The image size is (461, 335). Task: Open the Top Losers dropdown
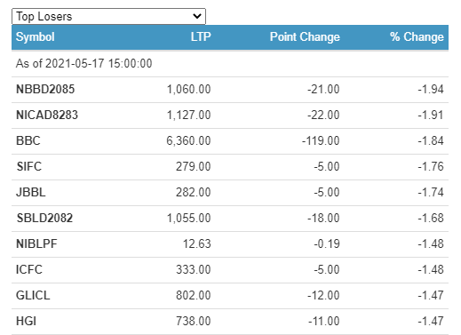108,16
